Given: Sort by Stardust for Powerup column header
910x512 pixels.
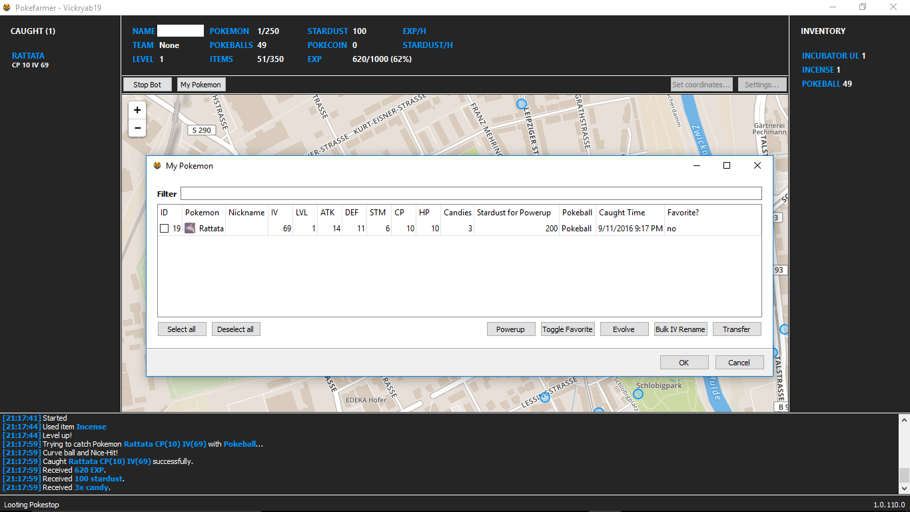Looking at the screenshot, I should [x=517, y=213].
